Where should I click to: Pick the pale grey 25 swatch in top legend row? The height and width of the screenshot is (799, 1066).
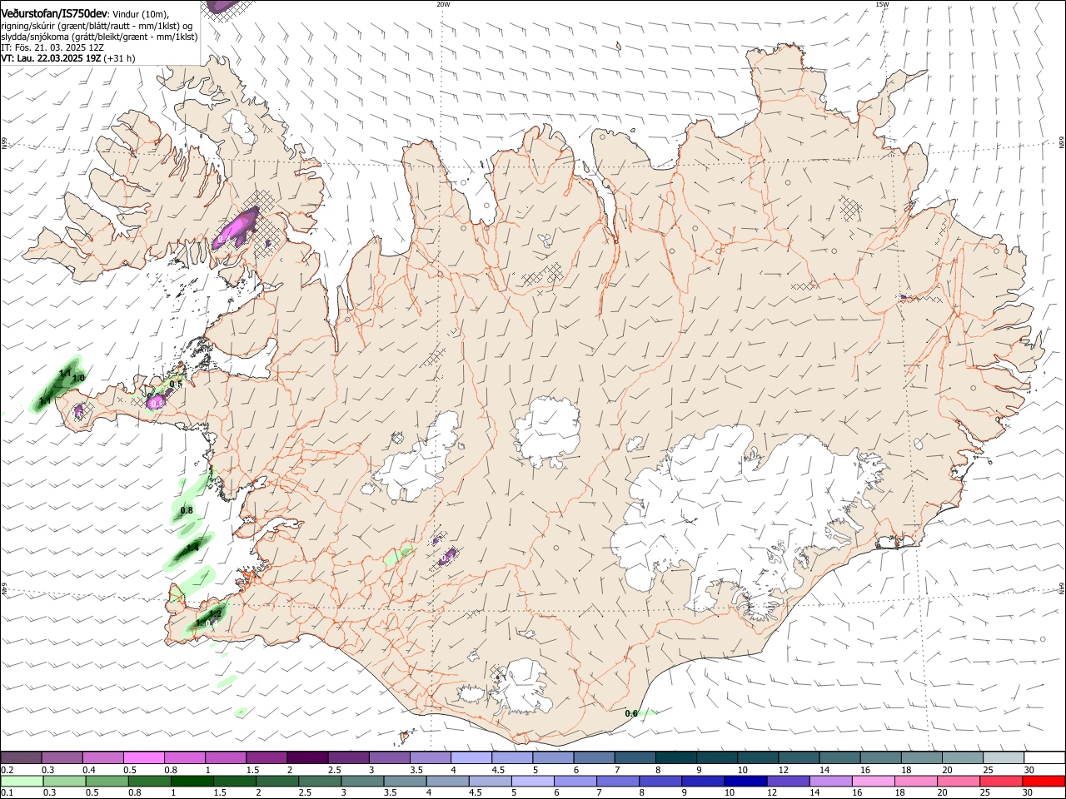pos(1004,758)
